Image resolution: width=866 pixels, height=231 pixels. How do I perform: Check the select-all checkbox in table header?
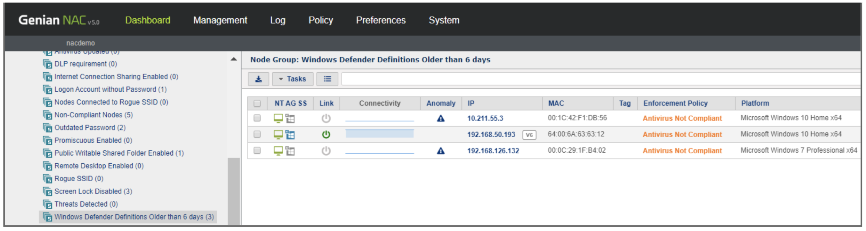(x=257, y=104)
